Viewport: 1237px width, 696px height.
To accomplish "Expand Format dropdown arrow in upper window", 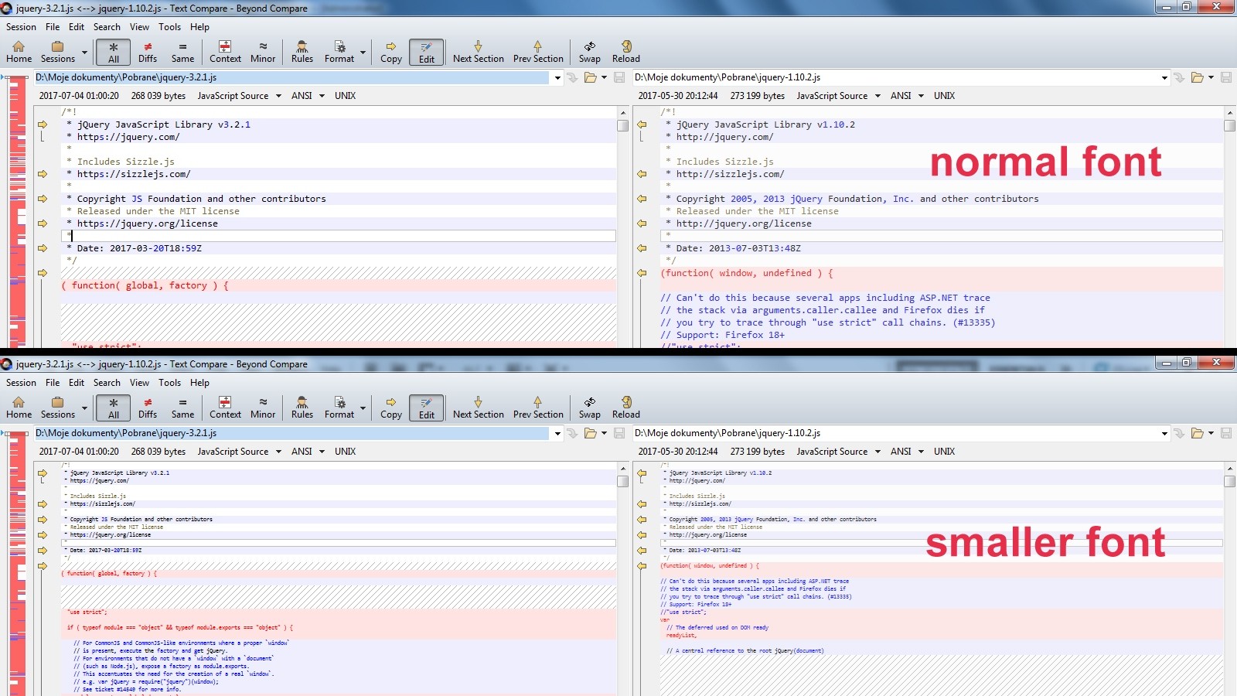I will pos(363,52).
